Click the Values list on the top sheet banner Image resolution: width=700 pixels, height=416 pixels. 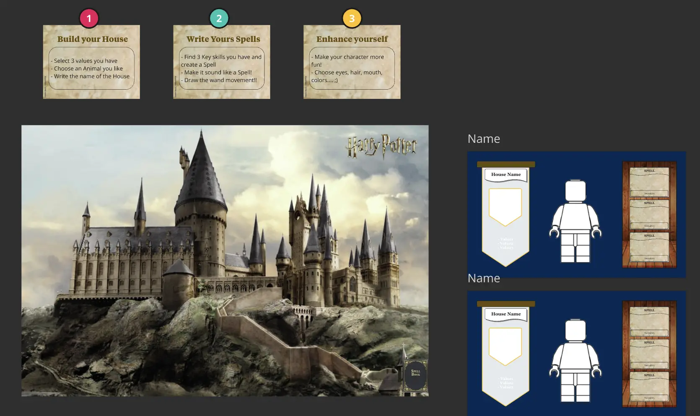(506, 243)
